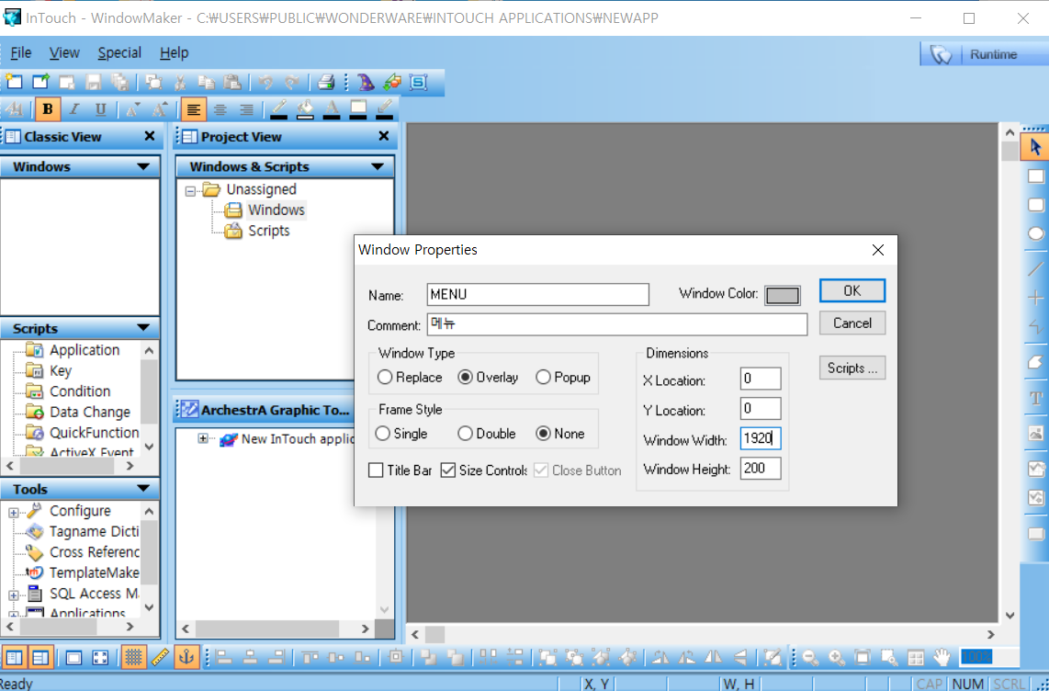This screenshot has height=691, width=1049.
Task: Open the wizard hat Wizards icon
Action: (x=366, y=83)
